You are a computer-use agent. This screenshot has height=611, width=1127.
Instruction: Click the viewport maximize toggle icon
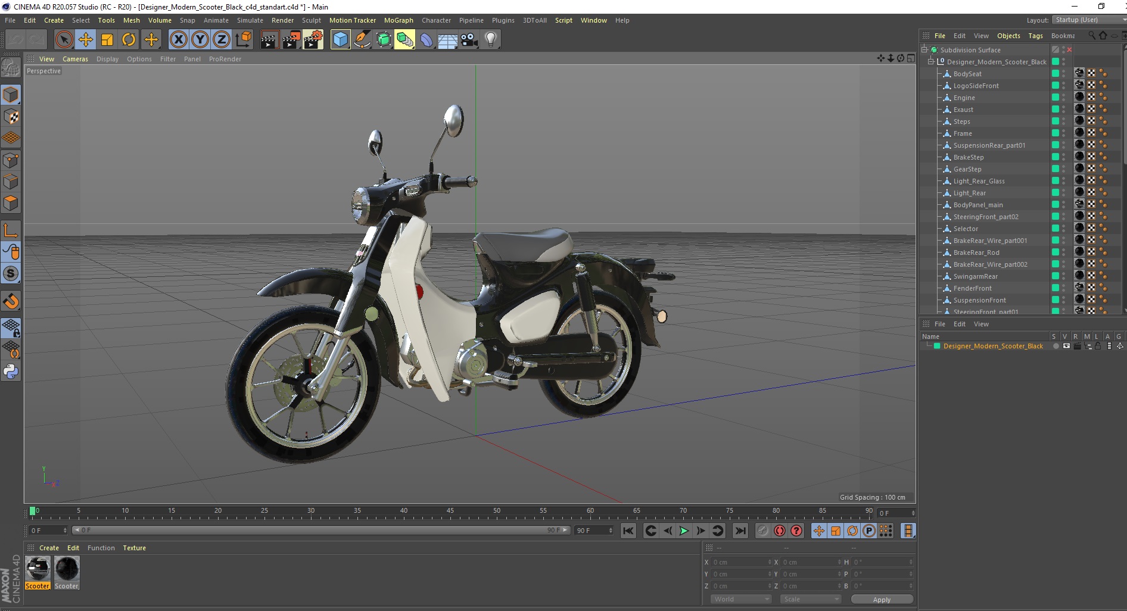[911, 58]
